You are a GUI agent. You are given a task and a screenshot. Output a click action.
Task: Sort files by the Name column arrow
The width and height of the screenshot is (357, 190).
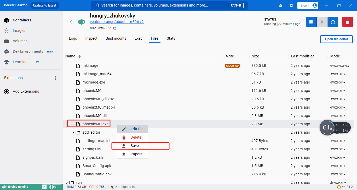(79, 56)
